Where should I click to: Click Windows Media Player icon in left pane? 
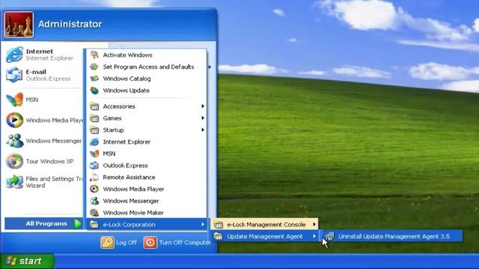tap(14, 120)
